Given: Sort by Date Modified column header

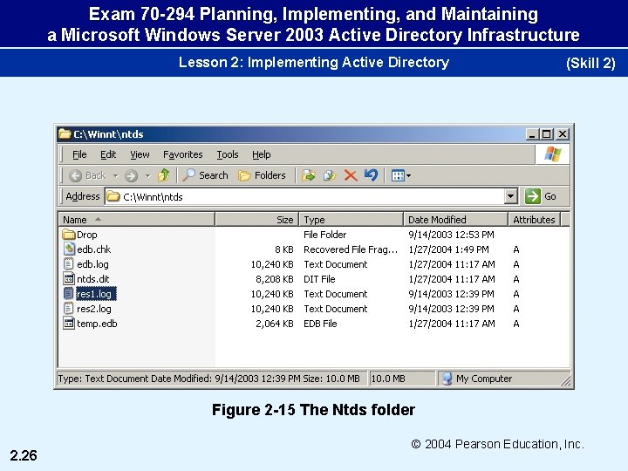Looking at the screenshot, I should click(456, 220).
